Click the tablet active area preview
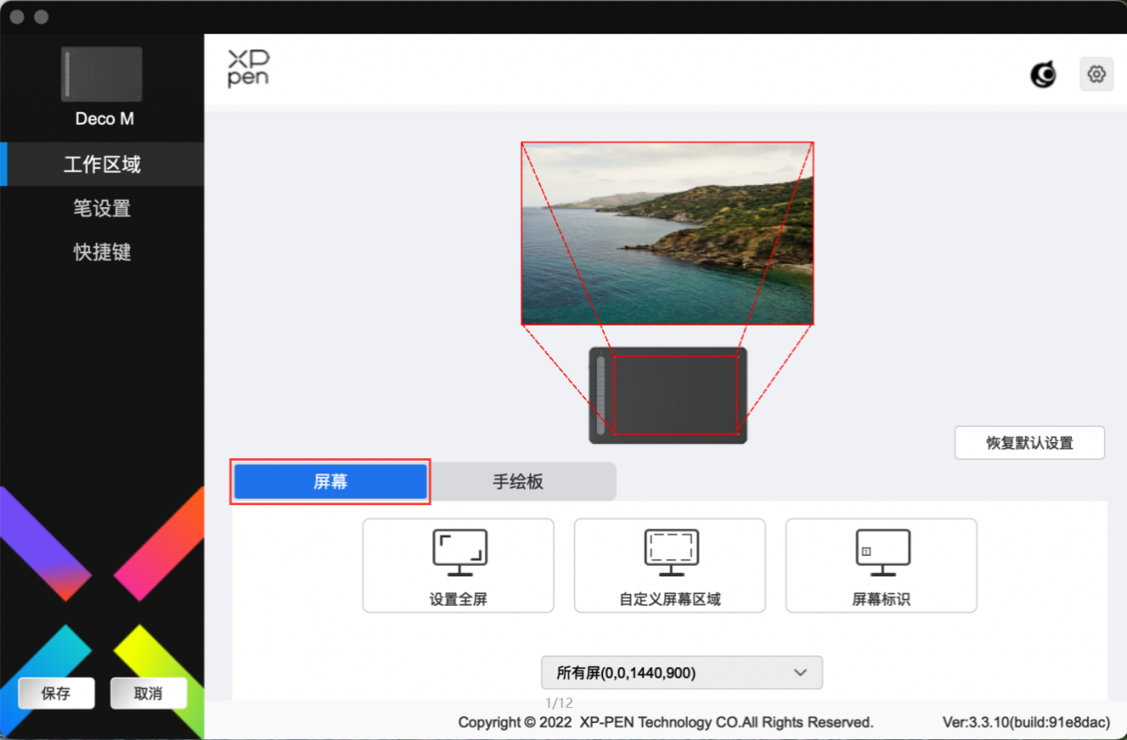 tap(675, 395)
